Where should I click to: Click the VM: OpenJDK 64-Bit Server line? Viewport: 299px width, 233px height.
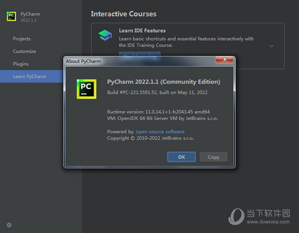click(x=162, y=118)
